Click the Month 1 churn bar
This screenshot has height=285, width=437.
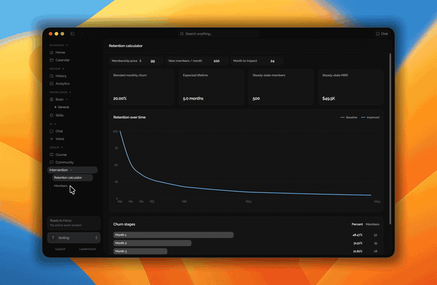pos(173,235)
